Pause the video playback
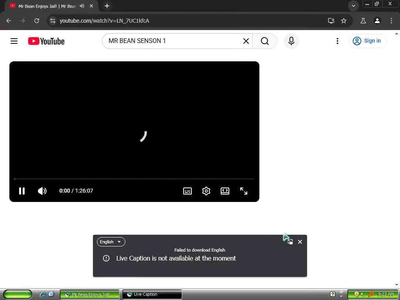The image size is (400, 300). point(22,191)
